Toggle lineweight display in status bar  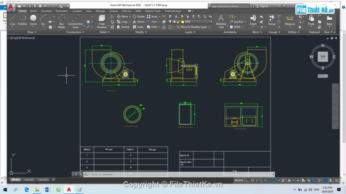click(284, 180)
